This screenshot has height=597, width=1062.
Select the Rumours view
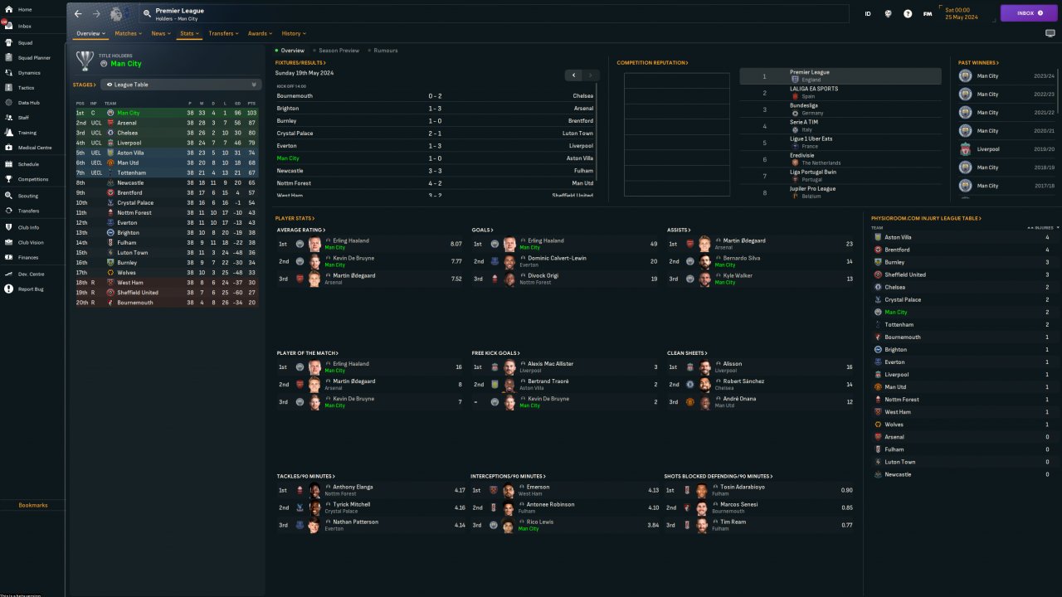pos(382,51)
